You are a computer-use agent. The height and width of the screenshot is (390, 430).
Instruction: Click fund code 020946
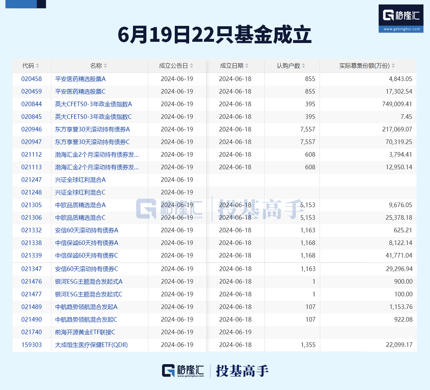click(x=31, y=129)
